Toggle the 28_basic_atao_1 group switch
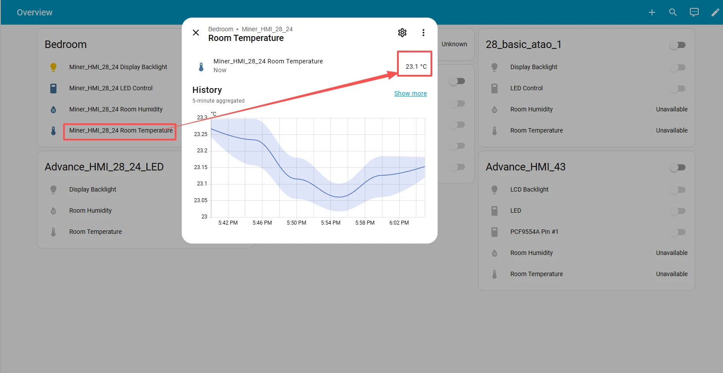The width and height of the screenshot is (723, 373). pyautogui.click(x=678, y=45)
